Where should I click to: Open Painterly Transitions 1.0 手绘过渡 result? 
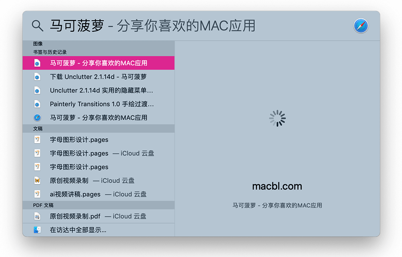[x=98, y=104]
